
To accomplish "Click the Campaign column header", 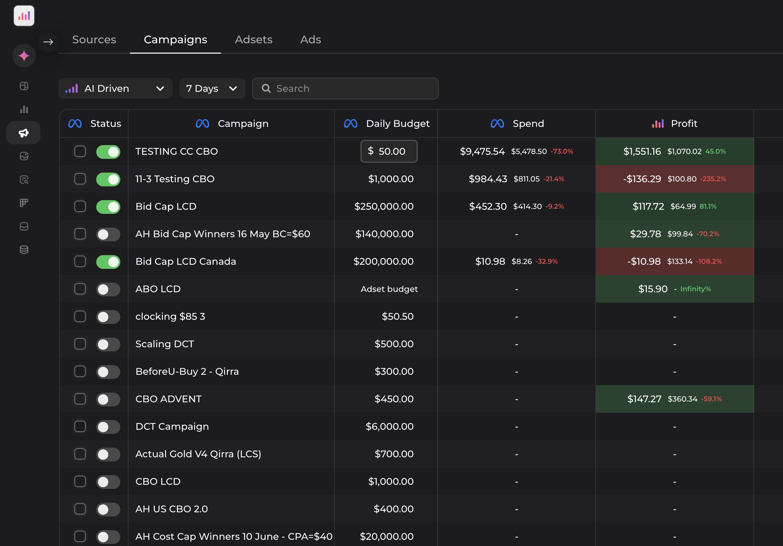I will 243,123.
